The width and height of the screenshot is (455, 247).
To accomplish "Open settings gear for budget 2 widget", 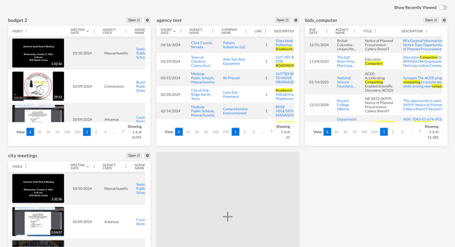I will [x=147, y=20].
